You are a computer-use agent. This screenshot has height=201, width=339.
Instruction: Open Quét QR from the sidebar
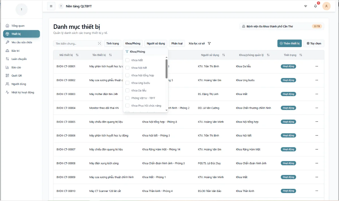tap(16, 76)
